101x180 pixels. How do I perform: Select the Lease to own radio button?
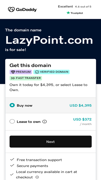pyautogui.click(x=12, y=121)
